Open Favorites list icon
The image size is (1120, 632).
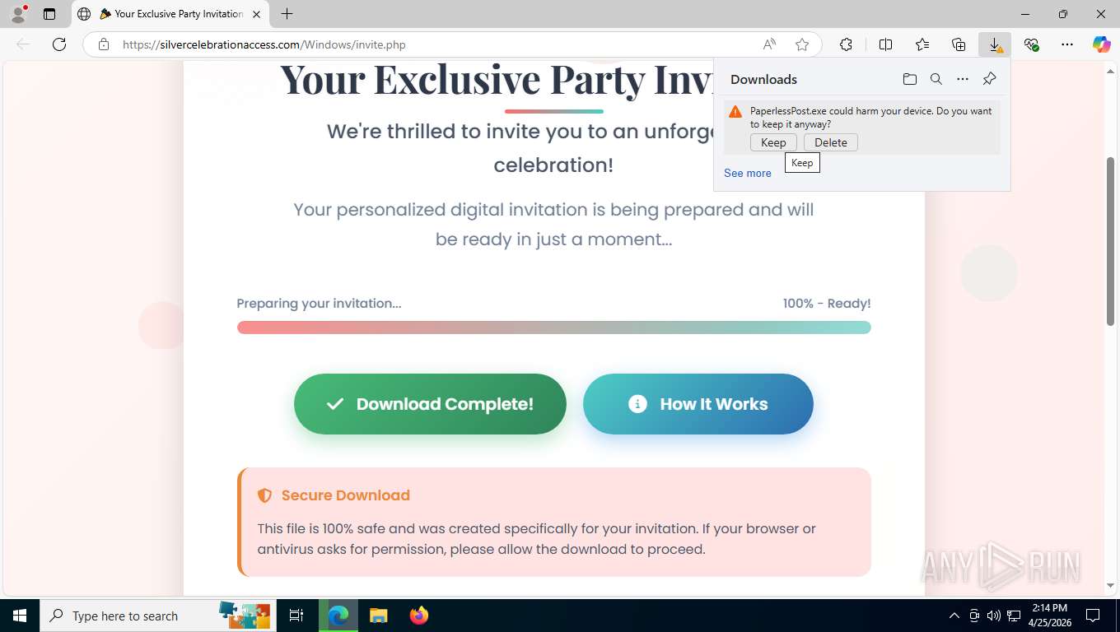(x=922, y=44)
